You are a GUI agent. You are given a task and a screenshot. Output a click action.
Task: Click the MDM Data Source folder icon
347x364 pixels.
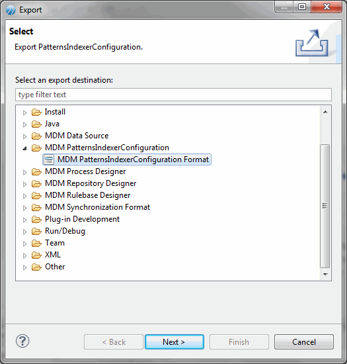36,136
